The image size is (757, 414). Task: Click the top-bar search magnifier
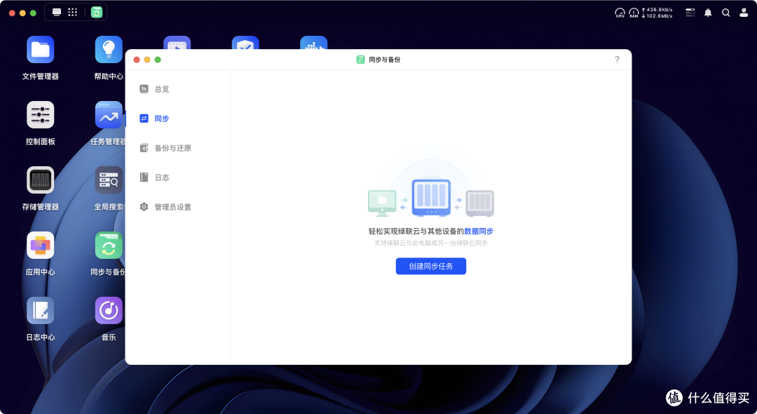click(x=725, y=13)
